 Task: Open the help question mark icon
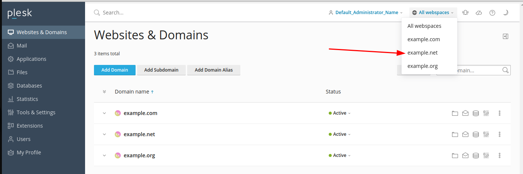point(492,13)
